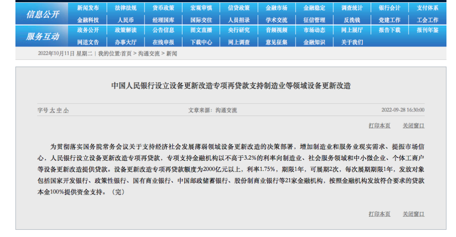Open the 金融稳定 section
The height and width of the screenshot is (237, 456).
(x=314, y=8)
